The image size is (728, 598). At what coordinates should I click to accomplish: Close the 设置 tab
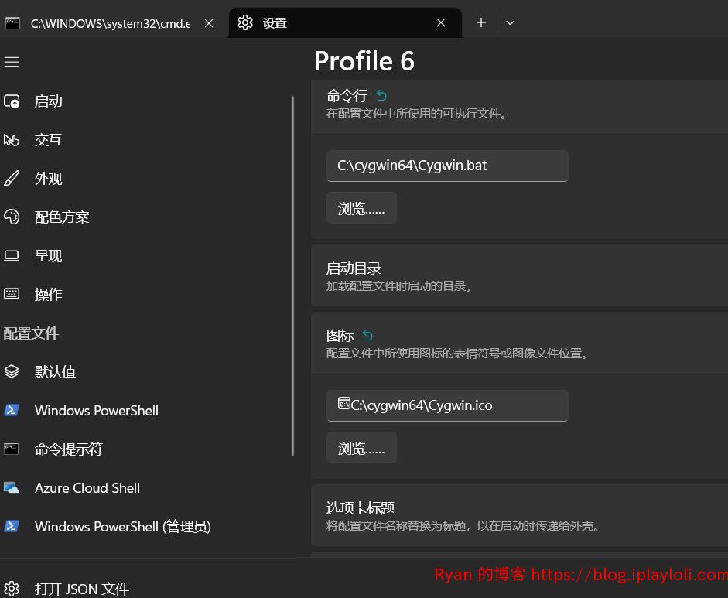[441, 22]
